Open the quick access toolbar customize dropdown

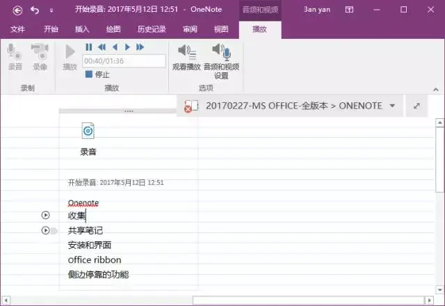(x=51, y=11)
